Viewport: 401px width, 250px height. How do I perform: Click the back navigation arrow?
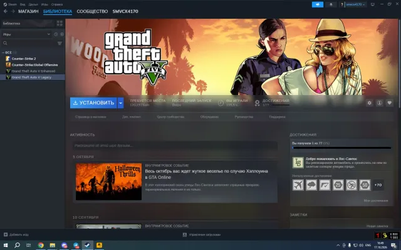coord(6,11)
